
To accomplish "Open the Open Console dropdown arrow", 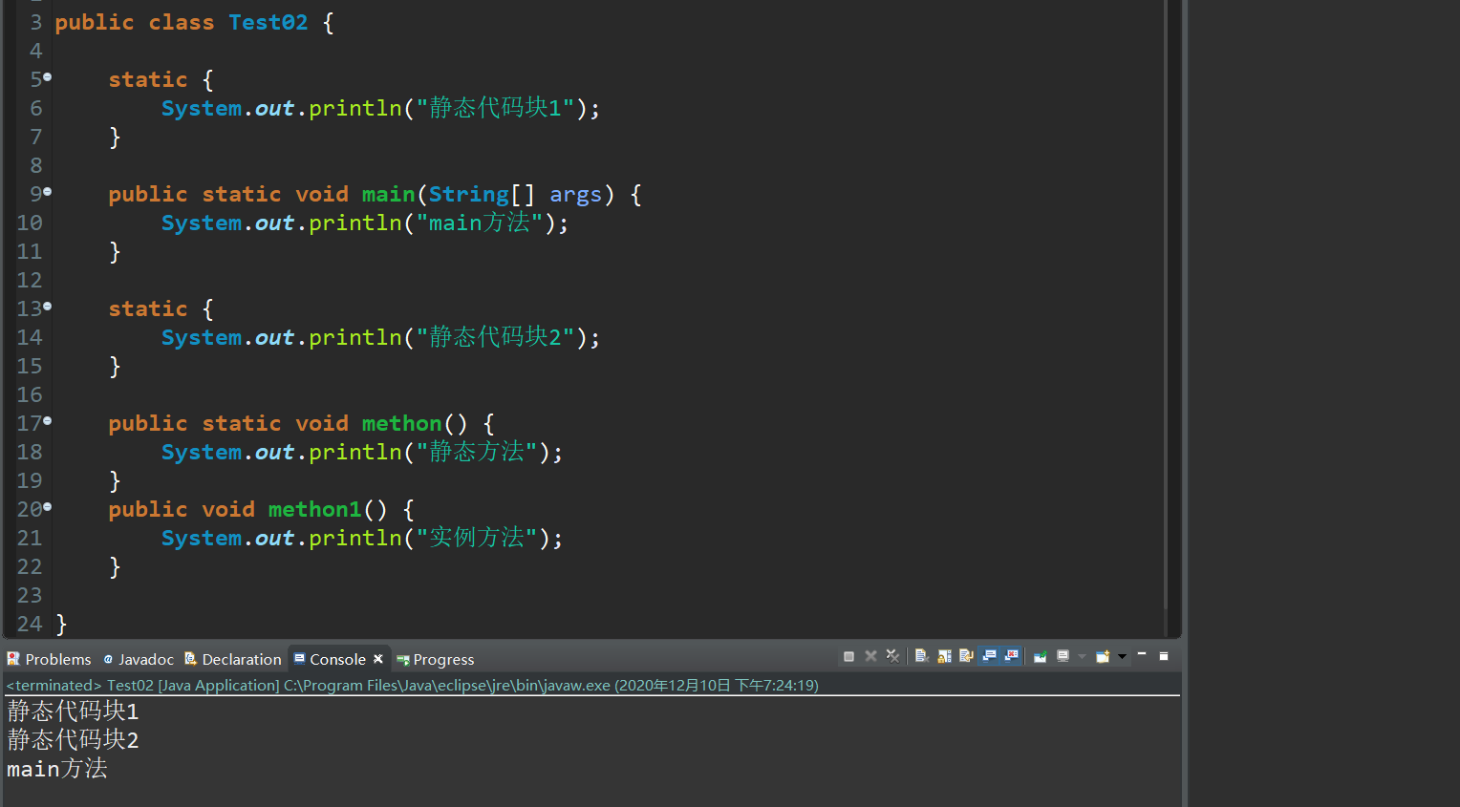I will pyautogui.click(x=1122, y=656).
